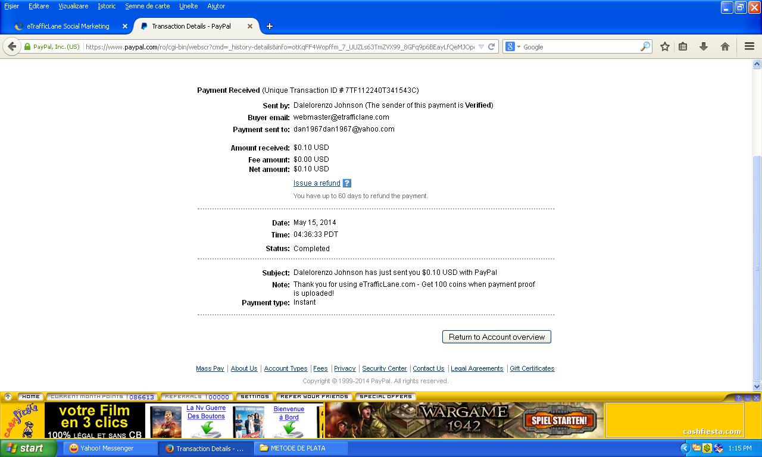The width and height of the screenshot is (762, 457).
Task: Open the Legal Agreements footer link
Action: pos(477,368)
